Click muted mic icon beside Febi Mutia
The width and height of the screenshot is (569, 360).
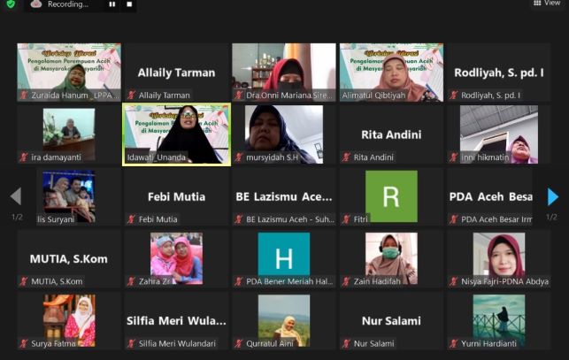131,219
